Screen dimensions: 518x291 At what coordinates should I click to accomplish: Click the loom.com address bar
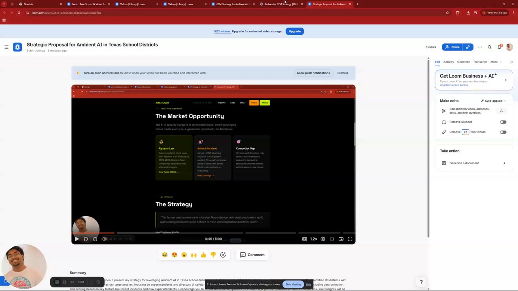(235, 13)
